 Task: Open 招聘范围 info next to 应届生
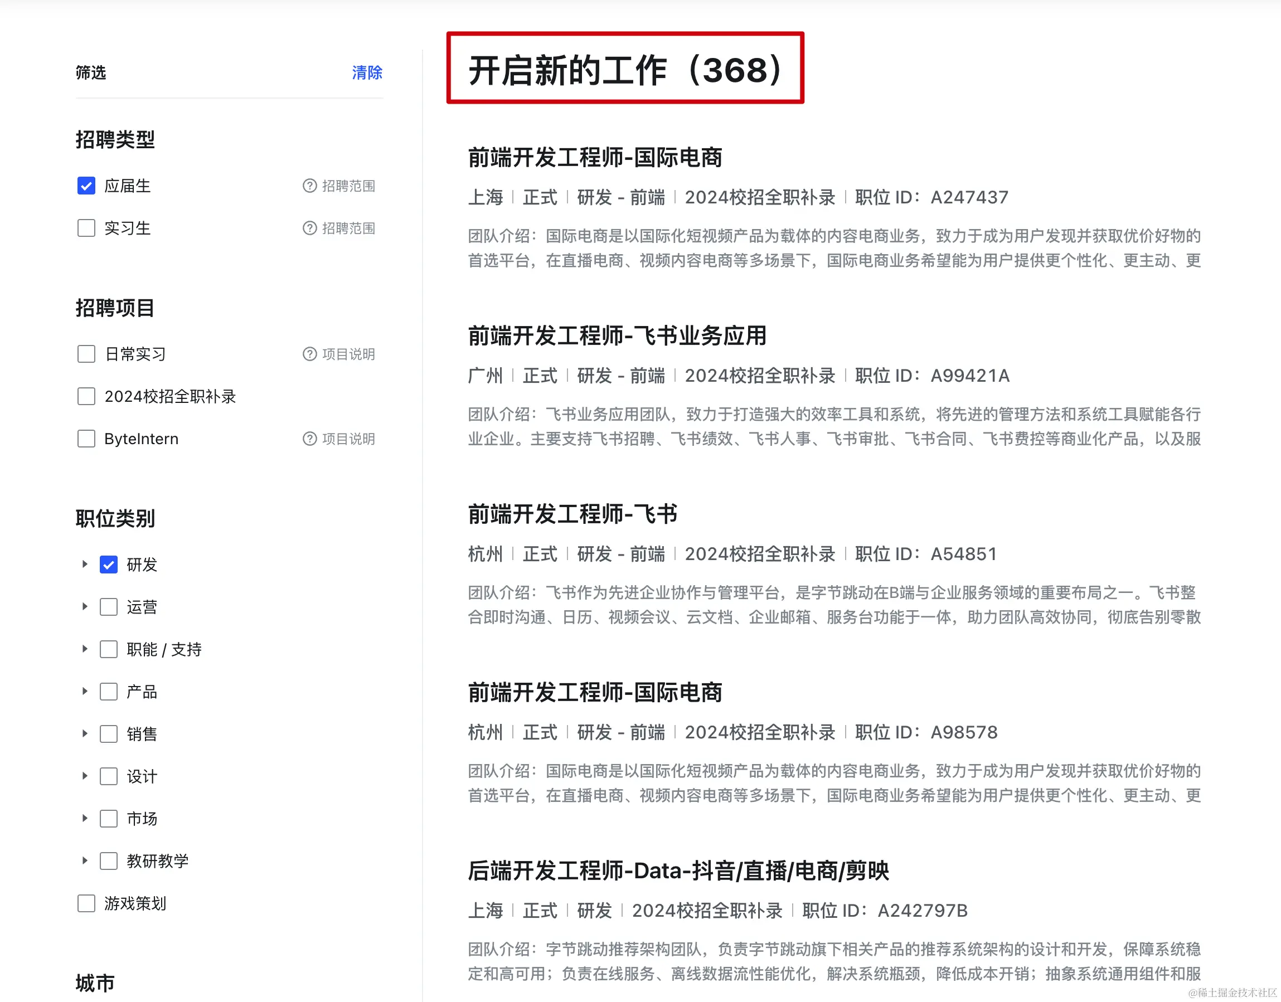[348, 186]
